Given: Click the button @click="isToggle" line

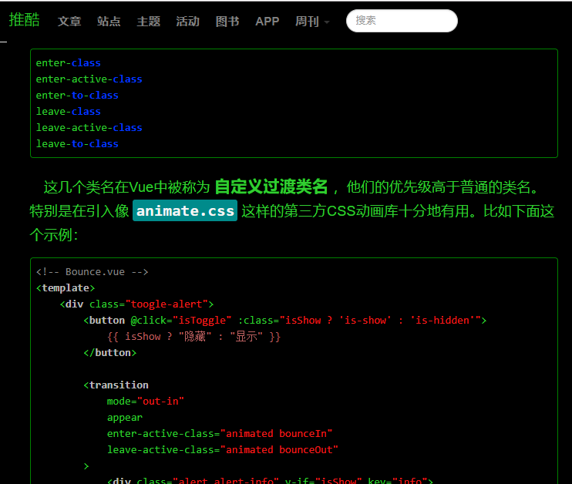Looking at the screenshot, I should (x=285, y=321).
